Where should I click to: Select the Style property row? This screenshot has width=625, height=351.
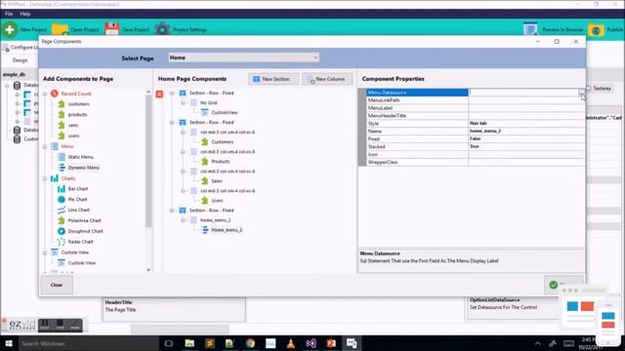click(476, 124)
